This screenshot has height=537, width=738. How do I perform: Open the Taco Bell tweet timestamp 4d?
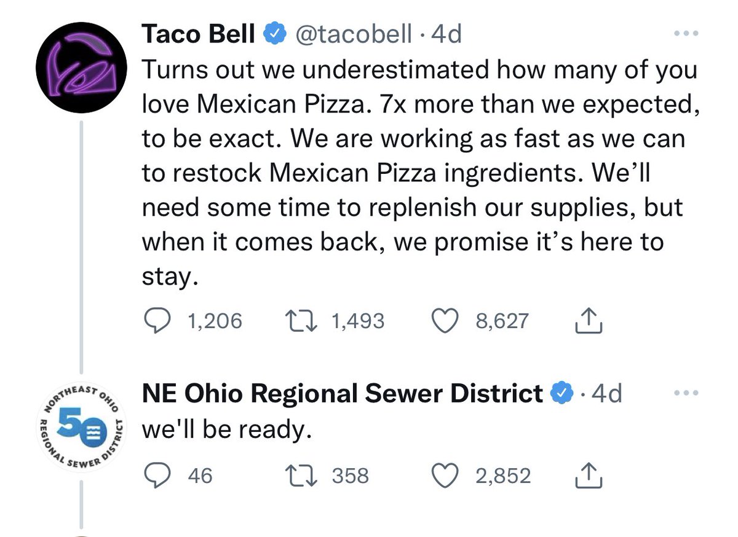(446, 34)
